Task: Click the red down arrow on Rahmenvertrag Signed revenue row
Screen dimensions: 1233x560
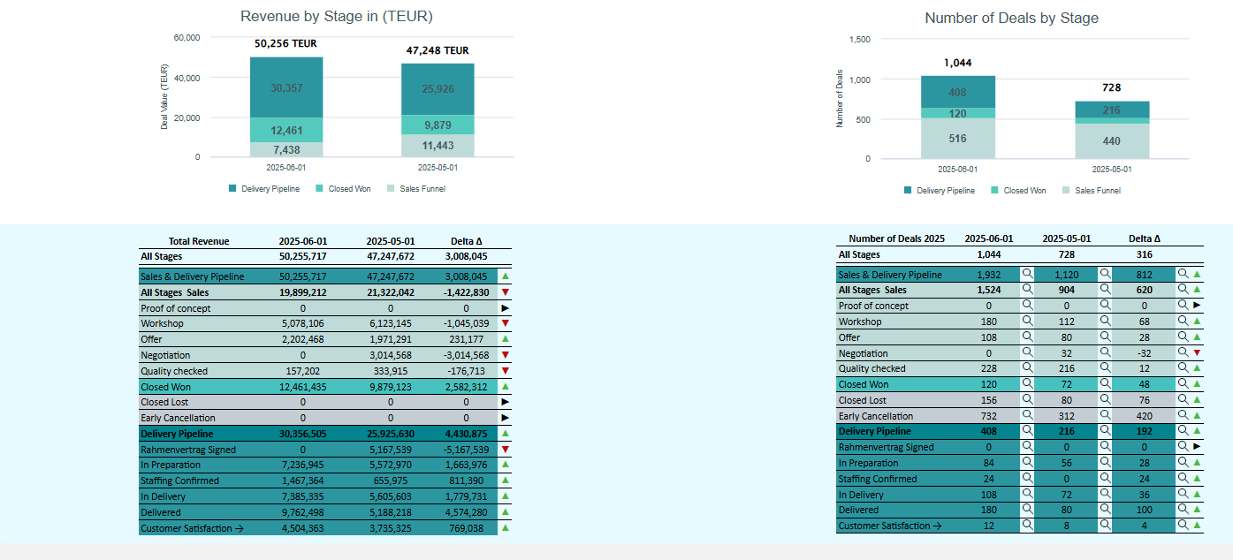Action: click(x=505, y=450)
